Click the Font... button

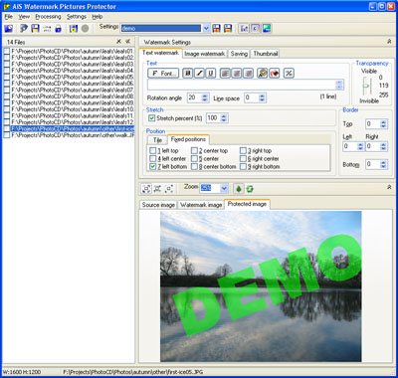click(163, 74)
